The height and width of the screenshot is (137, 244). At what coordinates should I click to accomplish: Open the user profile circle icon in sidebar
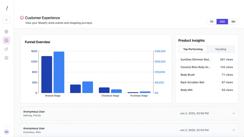tap(6, 58)
